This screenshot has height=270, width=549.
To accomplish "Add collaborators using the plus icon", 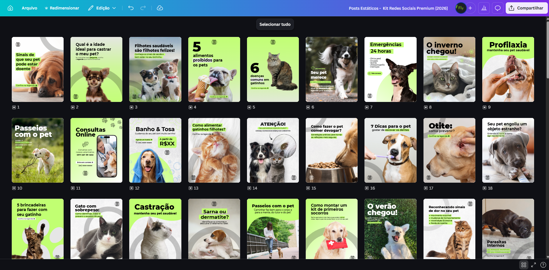I will 470,8.
